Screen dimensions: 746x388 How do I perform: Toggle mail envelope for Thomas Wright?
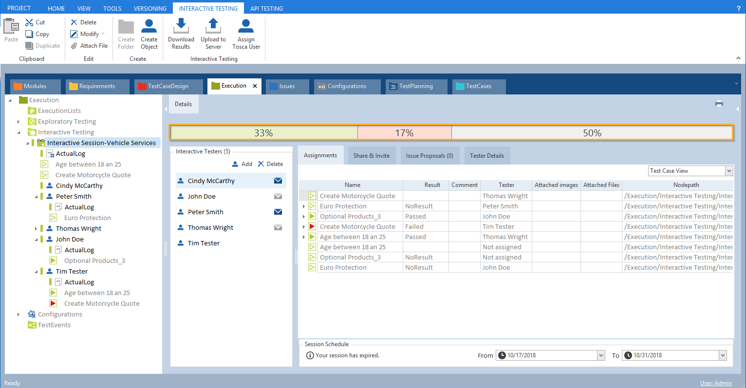(x=278, y=227)
